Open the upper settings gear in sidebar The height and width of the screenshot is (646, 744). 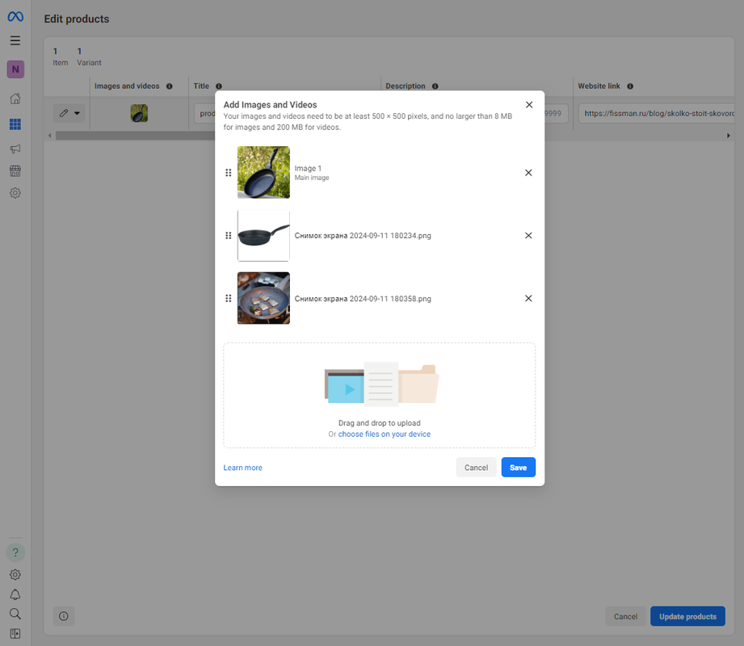[15, 193]
